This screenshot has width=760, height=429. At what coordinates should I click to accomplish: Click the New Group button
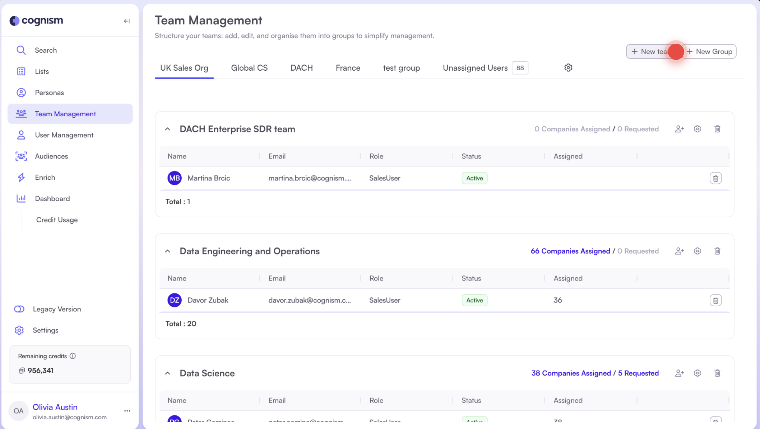pos(709,51)
